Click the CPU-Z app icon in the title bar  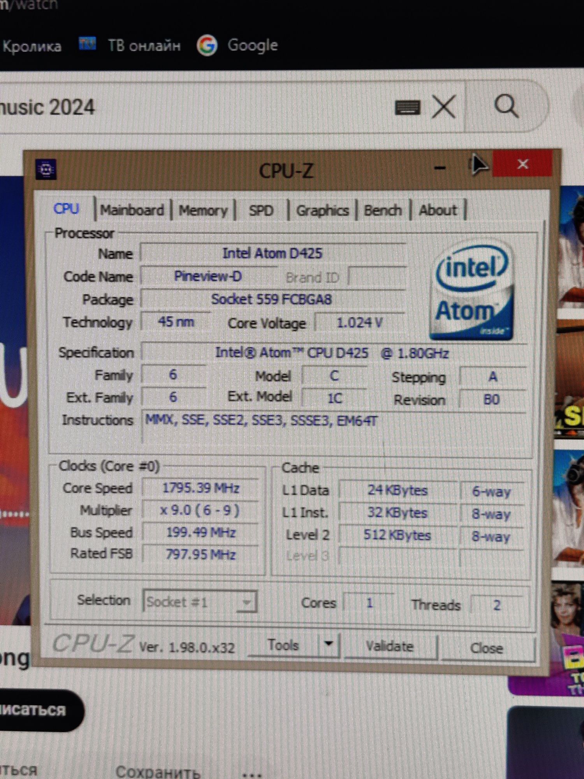point(46,169)
